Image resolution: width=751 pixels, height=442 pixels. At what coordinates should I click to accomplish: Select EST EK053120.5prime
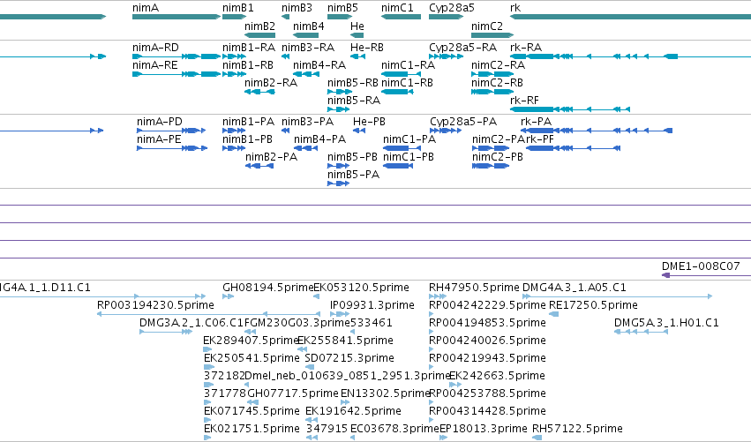tap(316, 296)
